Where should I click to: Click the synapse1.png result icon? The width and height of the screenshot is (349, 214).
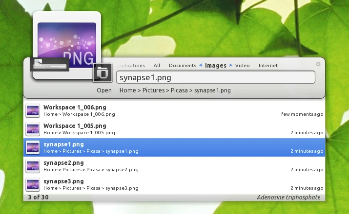click(x=33, y=147)
